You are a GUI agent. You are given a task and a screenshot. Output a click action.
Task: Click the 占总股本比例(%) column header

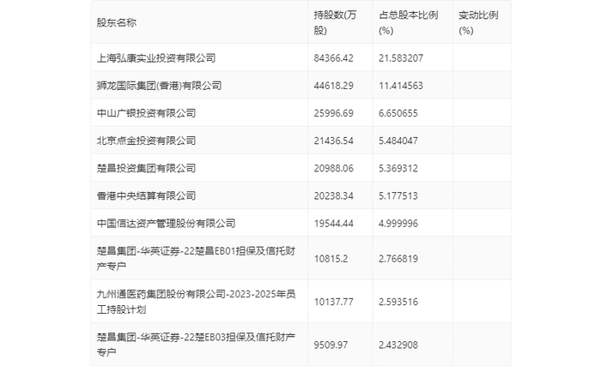pos(408,22)
